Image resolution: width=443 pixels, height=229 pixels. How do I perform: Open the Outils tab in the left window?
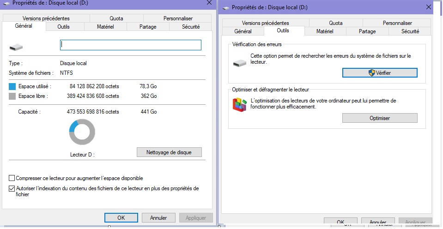64,27
